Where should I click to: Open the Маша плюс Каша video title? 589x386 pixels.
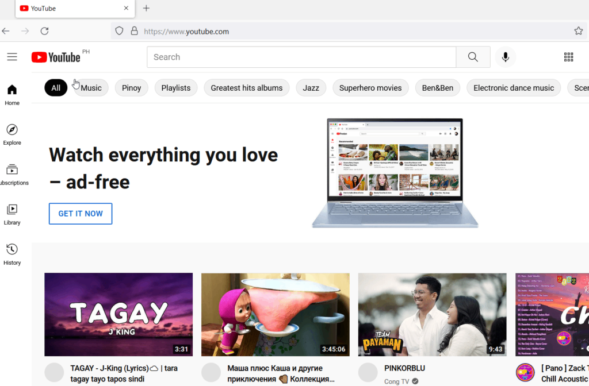(281, 373)
